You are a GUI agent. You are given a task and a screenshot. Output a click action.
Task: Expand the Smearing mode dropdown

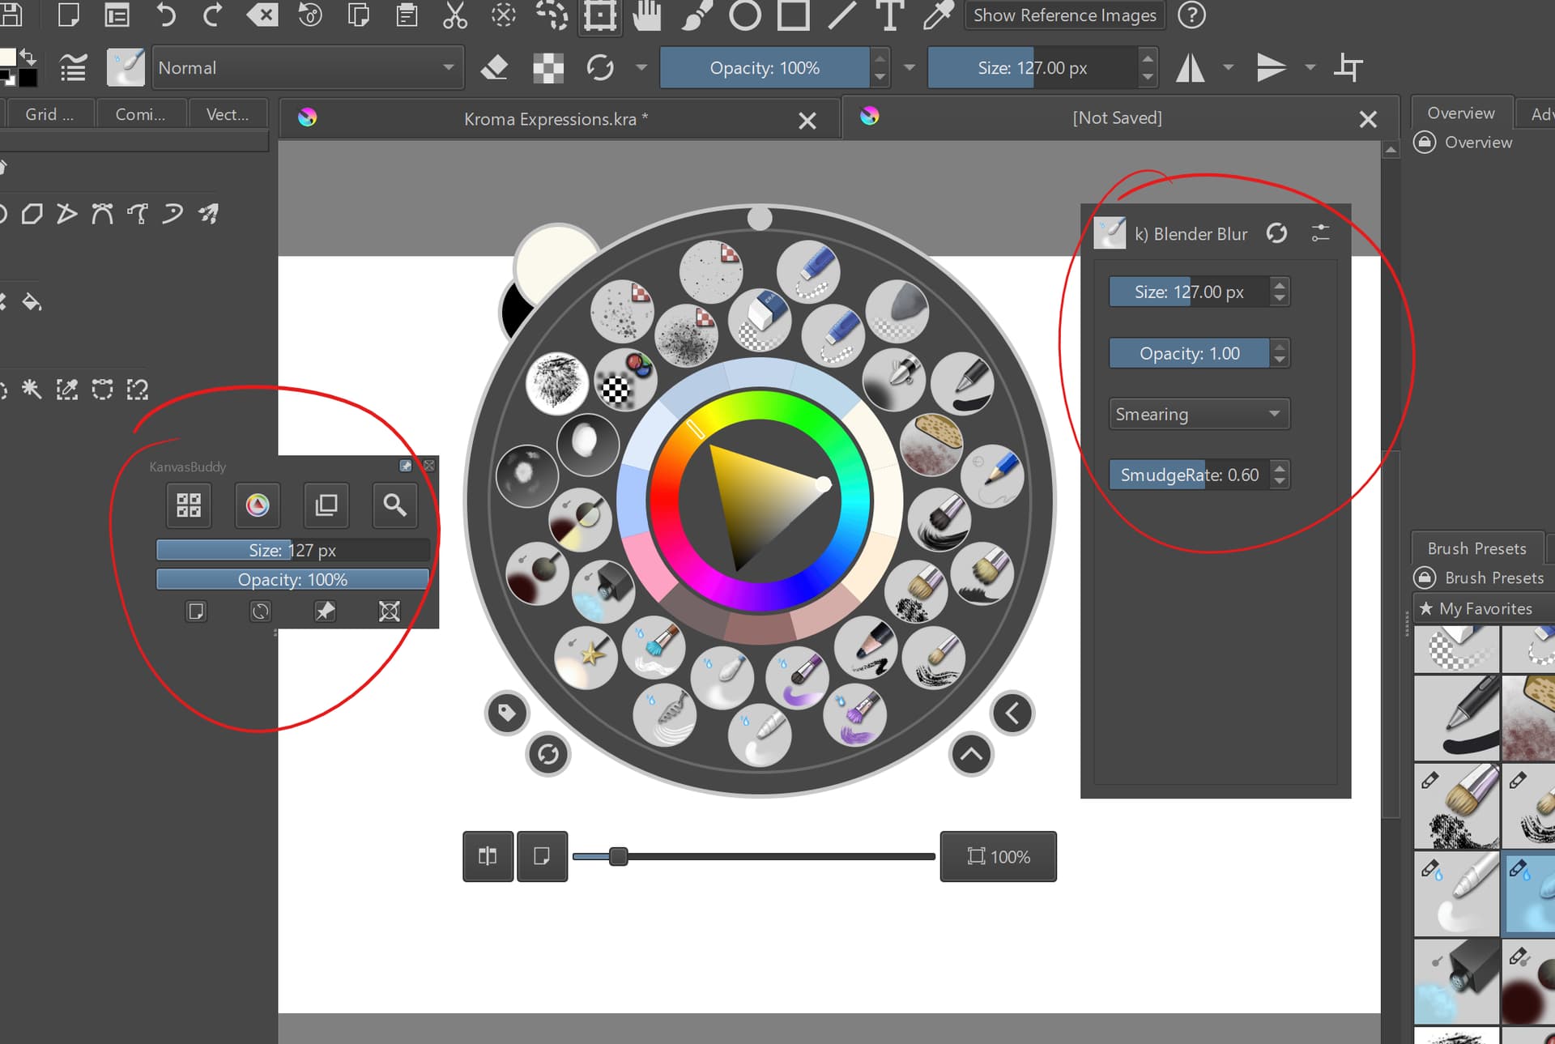(x=1198, y=414)
